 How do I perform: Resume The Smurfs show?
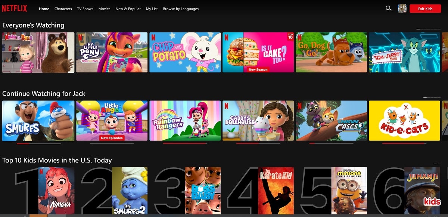pos(38,121)
